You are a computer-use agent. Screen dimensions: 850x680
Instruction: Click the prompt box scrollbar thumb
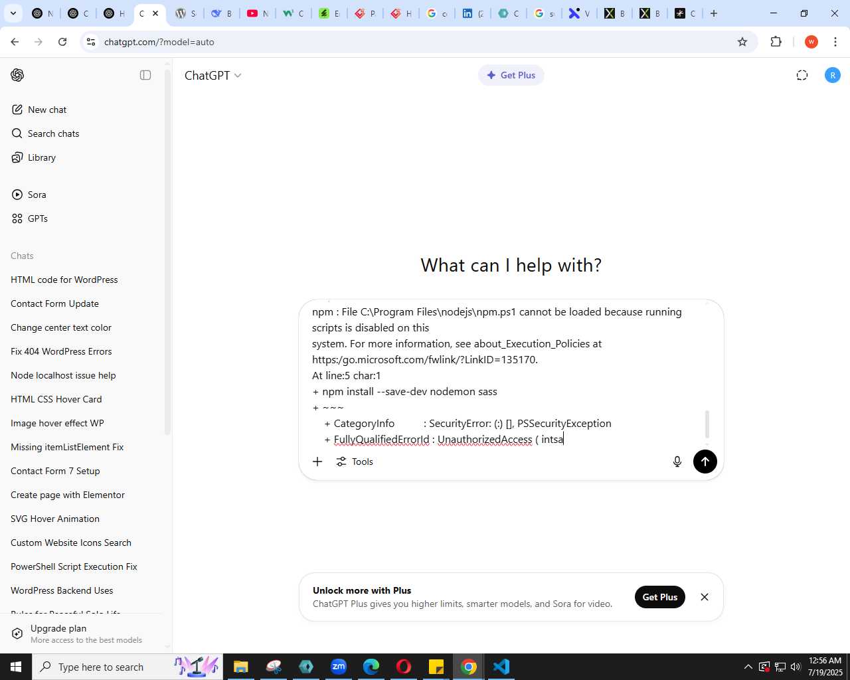[x=707, y=424]
